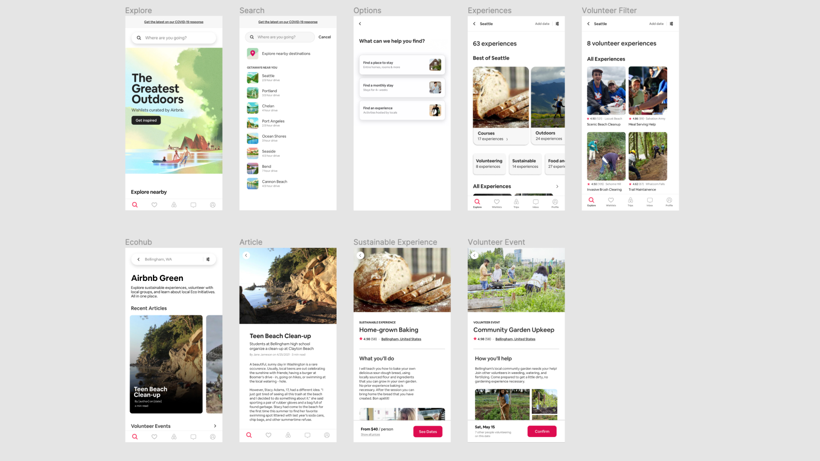Click back circle on Sustainable Experience photo

[360, 255]
